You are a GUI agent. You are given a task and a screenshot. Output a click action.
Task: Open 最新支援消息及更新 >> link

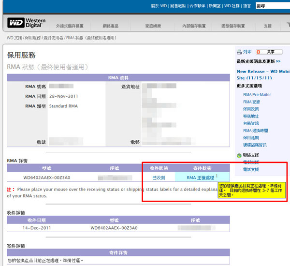259,61
